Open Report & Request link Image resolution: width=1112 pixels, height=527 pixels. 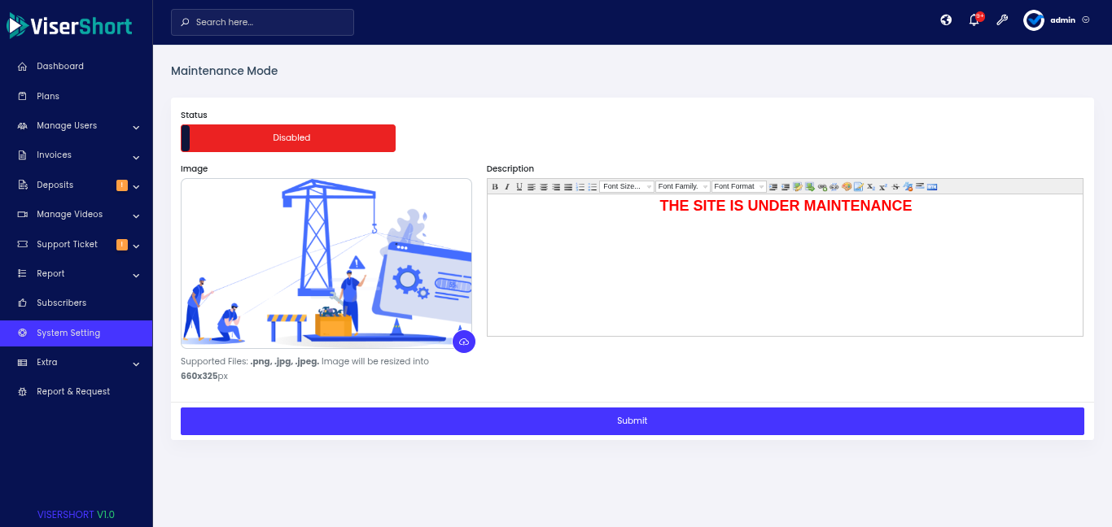coord(73,392)
